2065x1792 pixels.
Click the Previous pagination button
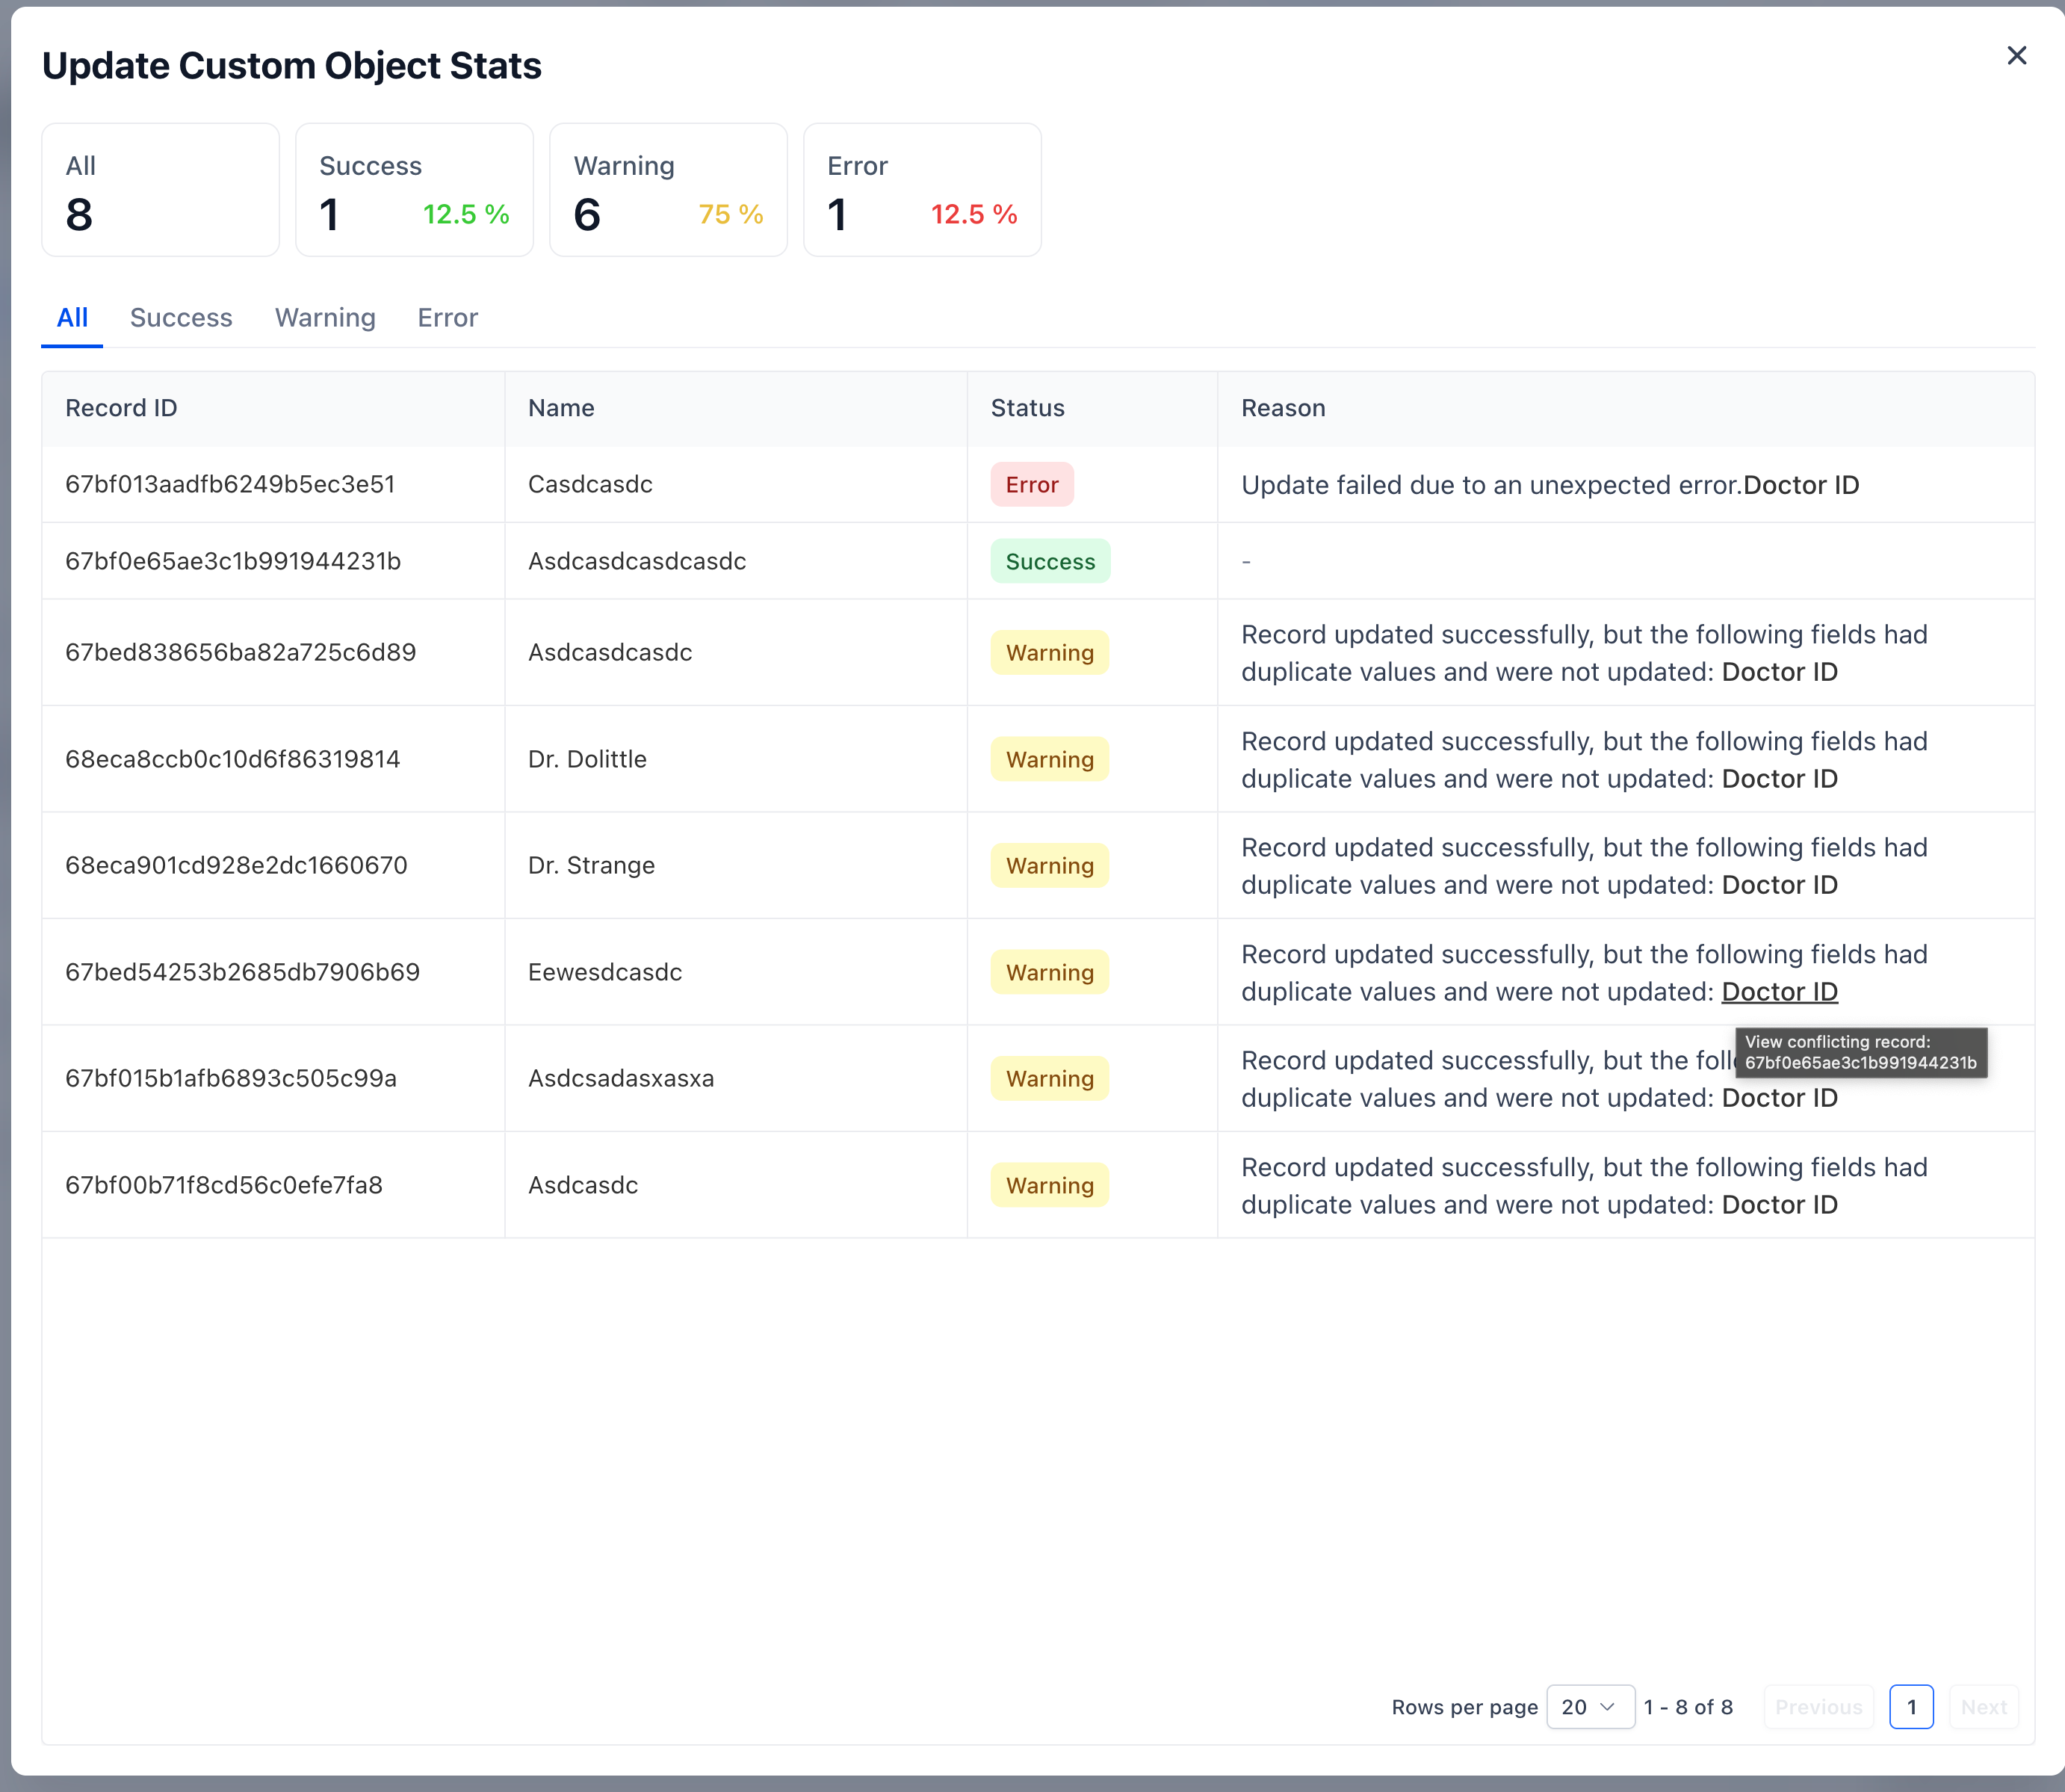1818,1707
